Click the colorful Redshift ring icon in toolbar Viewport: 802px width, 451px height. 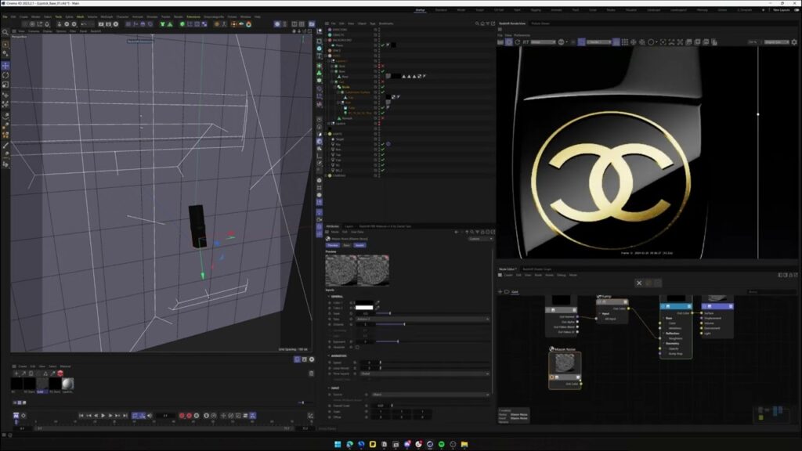tap(248, 24)
